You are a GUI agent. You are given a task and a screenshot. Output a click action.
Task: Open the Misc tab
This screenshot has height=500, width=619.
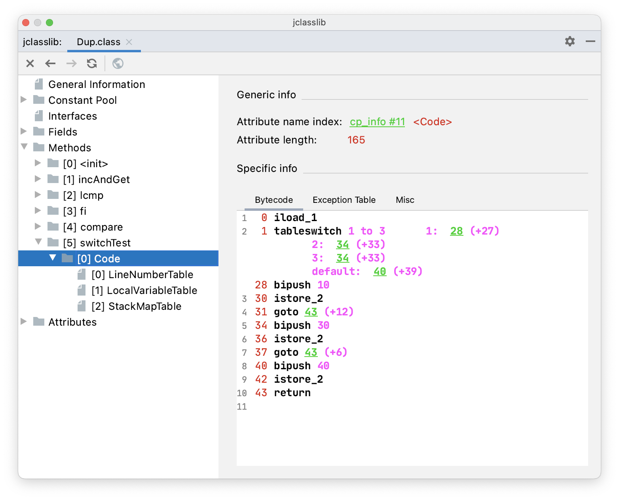(404, 200)
